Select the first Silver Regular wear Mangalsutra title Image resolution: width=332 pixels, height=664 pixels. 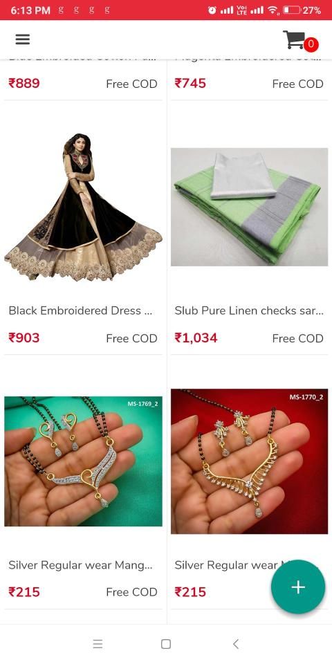(80, 565)
